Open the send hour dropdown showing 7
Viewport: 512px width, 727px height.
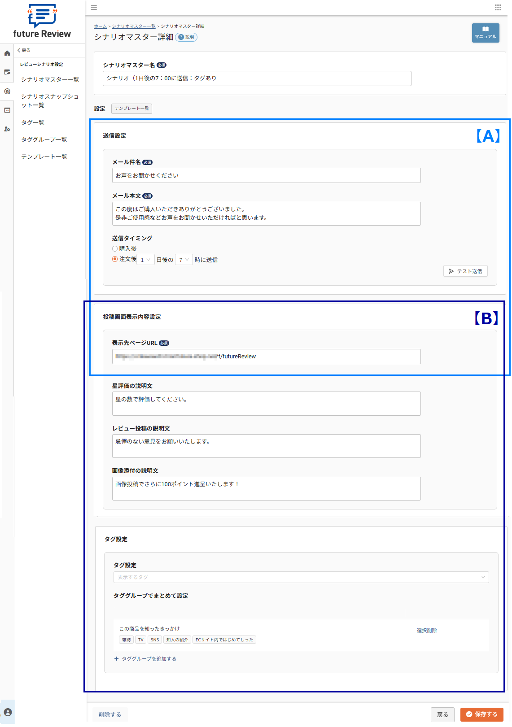[184, 260]
